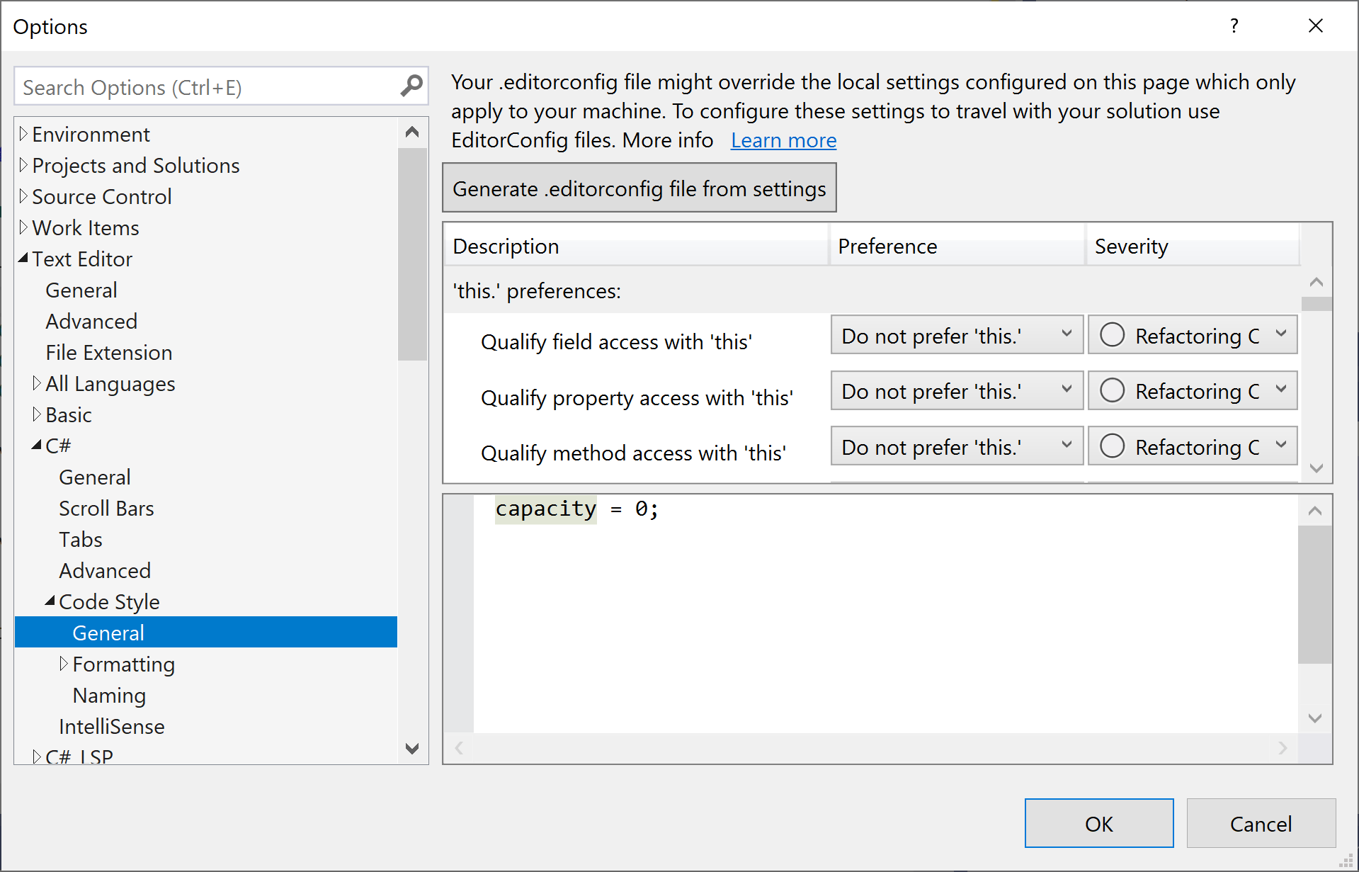Expand the All Languages node

(37, 383)
